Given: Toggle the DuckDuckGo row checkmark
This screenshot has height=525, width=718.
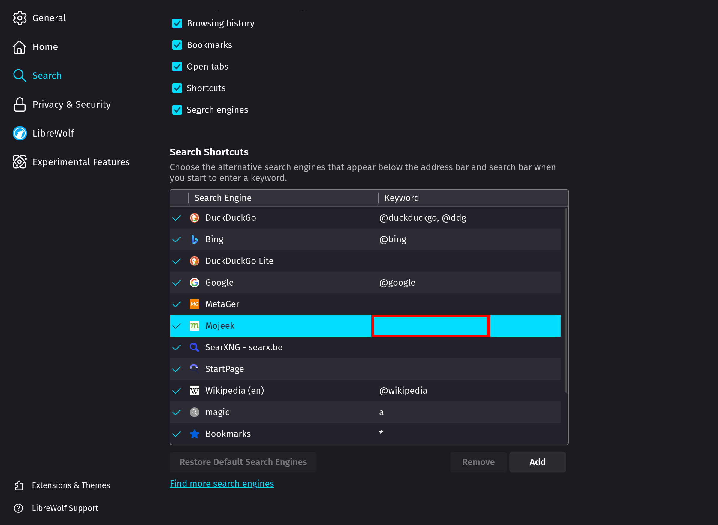Looking at the screenshot, I should (176, 218).
